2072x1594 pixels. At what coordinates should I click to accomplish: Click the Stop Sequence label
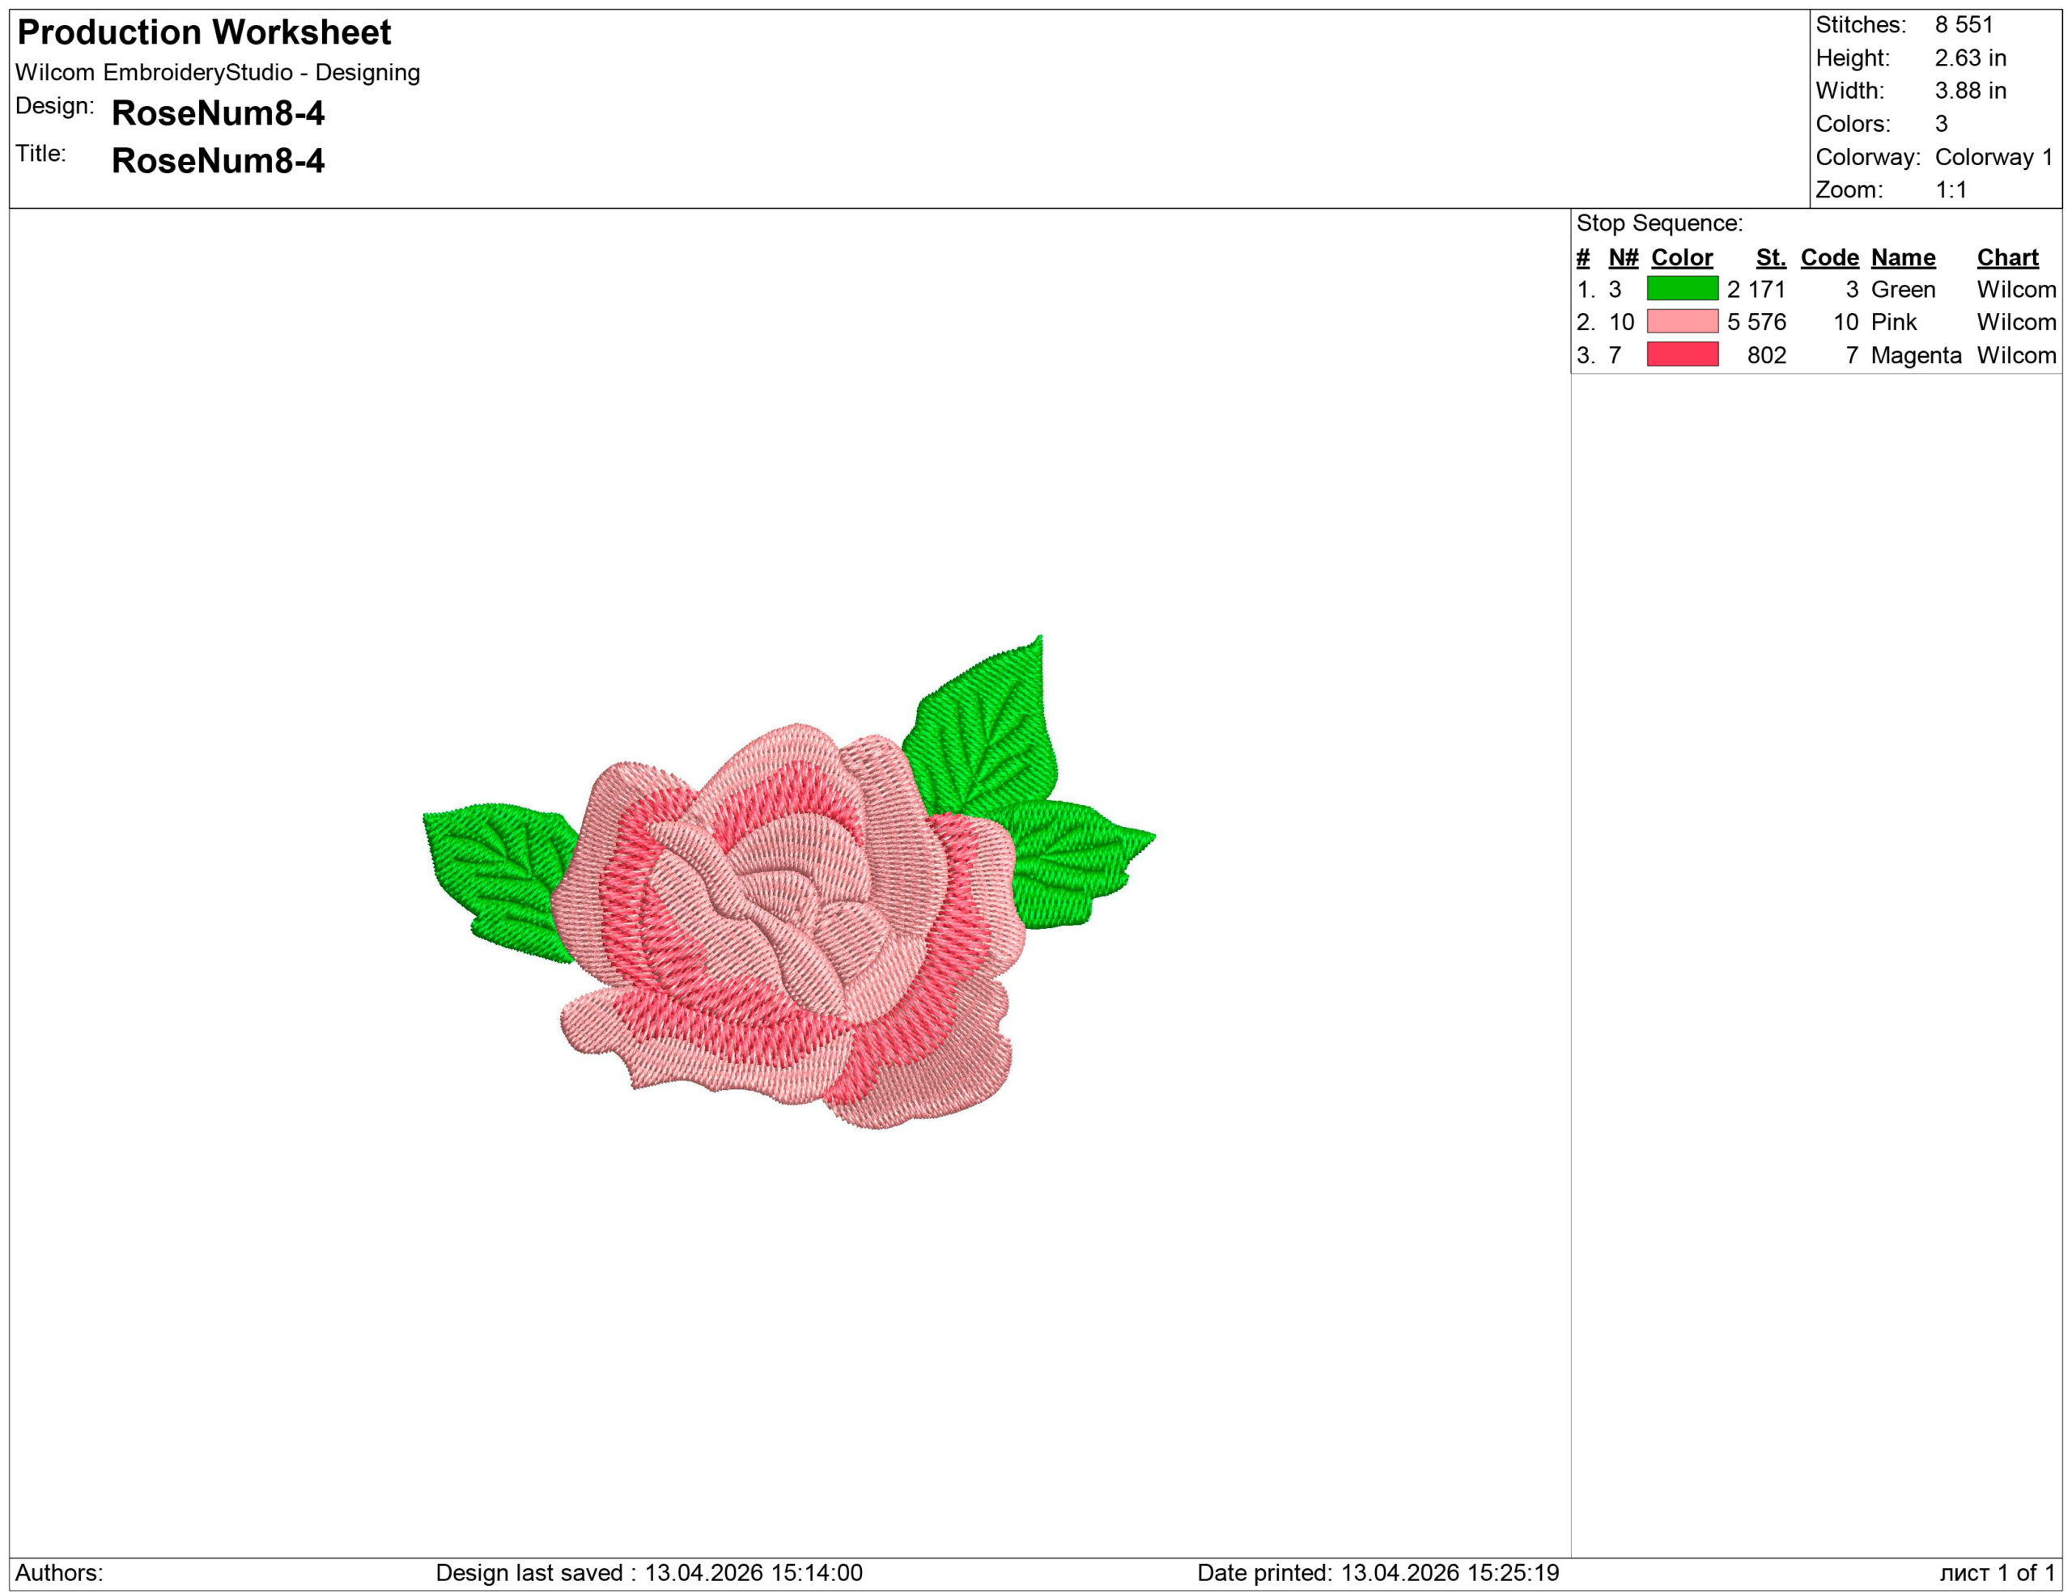[x=1659, y=223]
